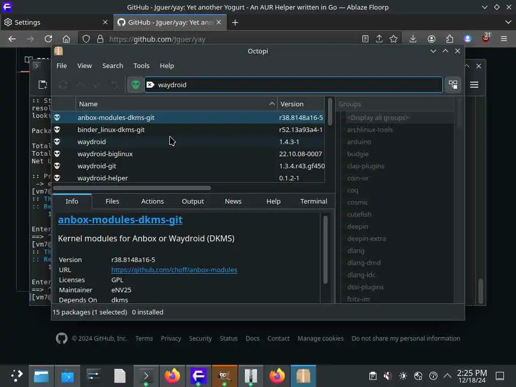Click the waydroid search field in Octopi
This screenshot has height=387, width=516.
pyautogui.click(x=293, y=85)
